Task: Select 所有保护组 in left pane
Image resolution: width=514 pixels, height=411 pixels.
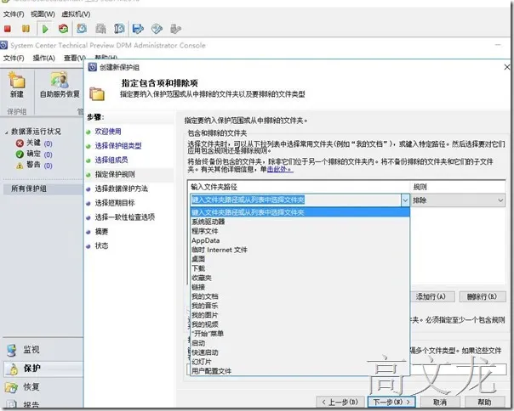Action: [x=43, y=189]
